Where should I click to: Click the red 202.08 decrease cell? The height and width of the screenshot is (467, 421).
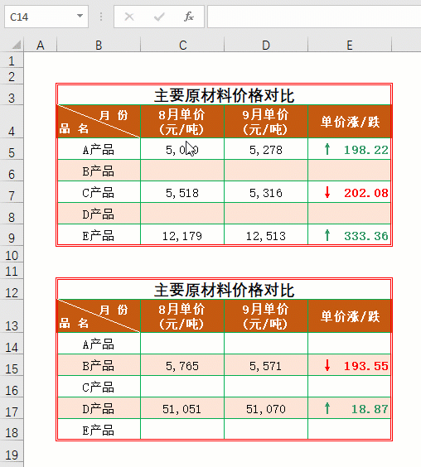click(350, 192)
